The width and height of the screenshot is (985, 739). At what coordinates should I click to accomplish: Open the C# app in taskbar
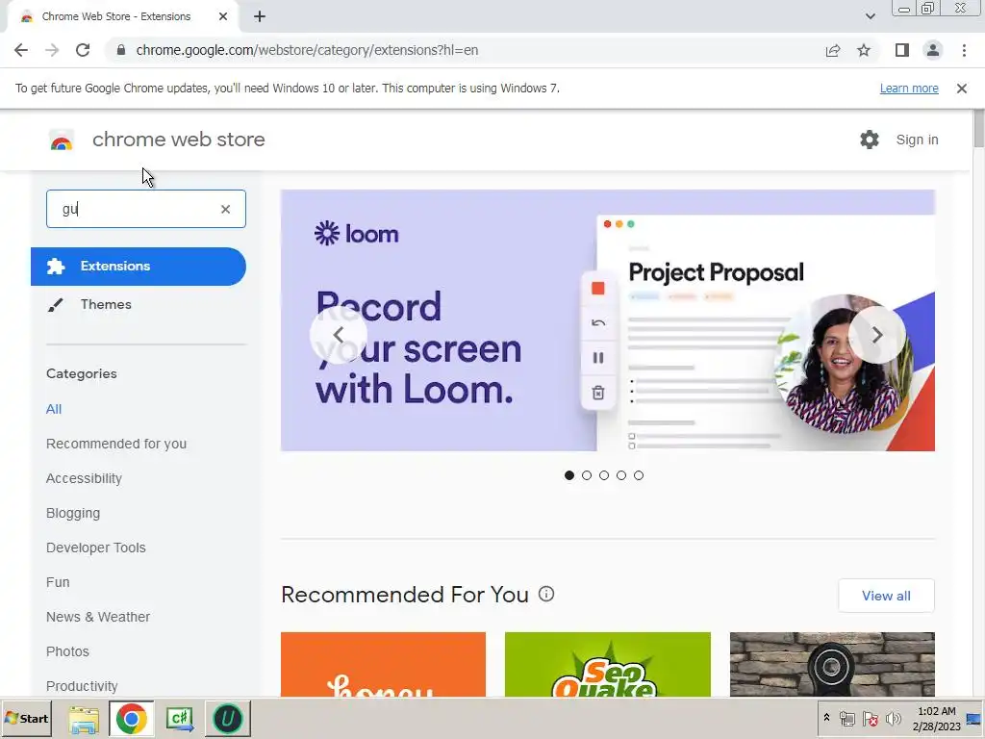coord(180,719)
